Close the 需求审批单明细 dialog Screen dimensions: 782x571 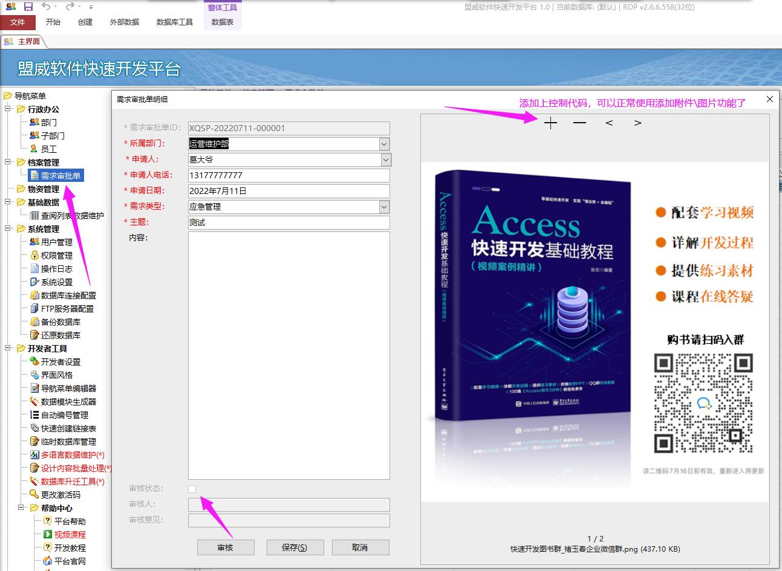(769, 99)
